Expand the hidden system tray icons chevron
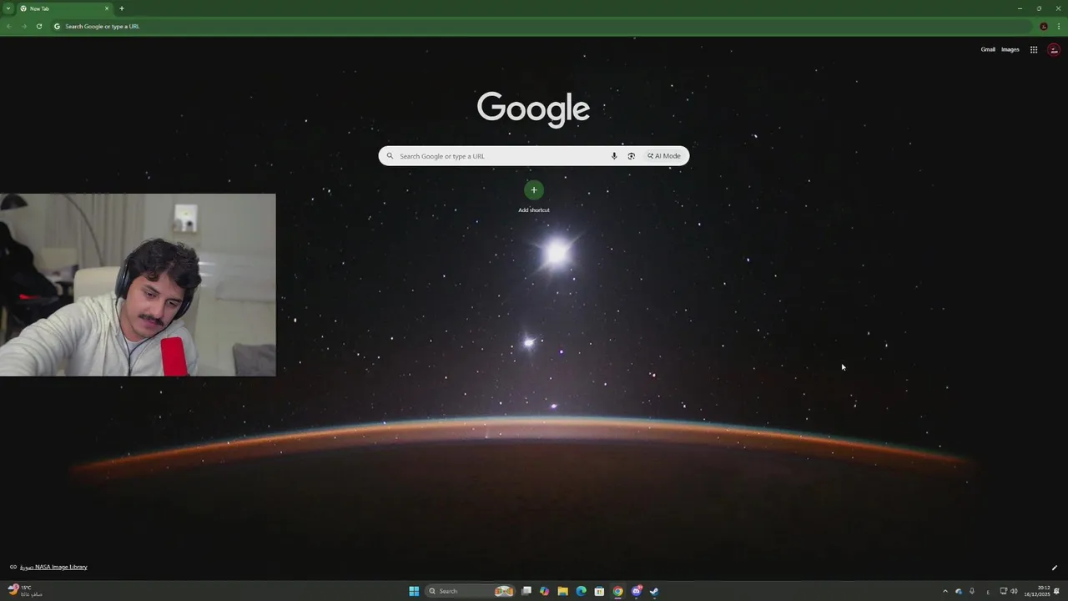This screenshot has width=1068, height=601. (945, 591)
